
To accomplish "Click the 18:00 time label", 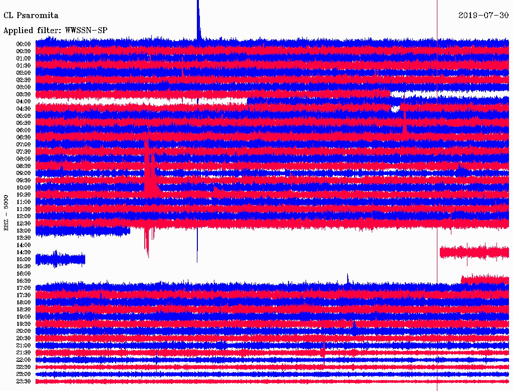I will pos(24,302).
